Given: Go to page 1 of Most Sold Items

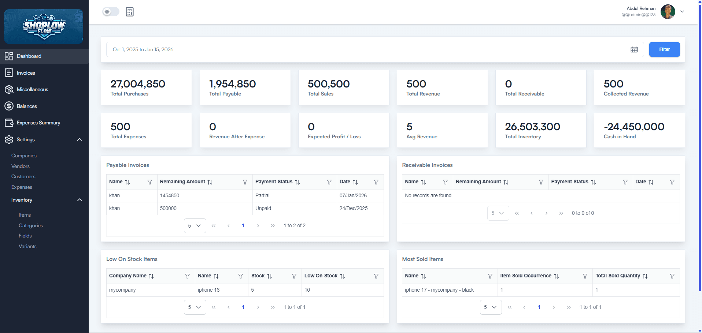Looking at the screenshot, I should pyautogui.click(x=539, y=307).
